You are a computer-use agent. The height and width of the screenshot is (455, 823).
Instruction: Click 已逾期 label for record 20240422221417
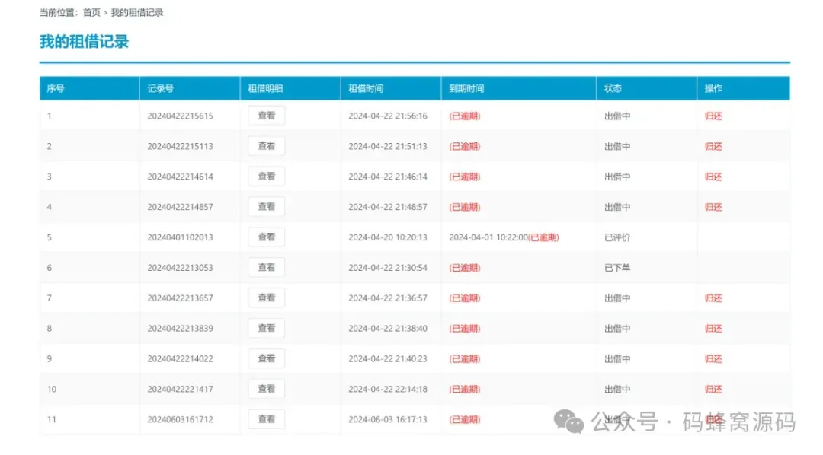click(x=465, y=390)
